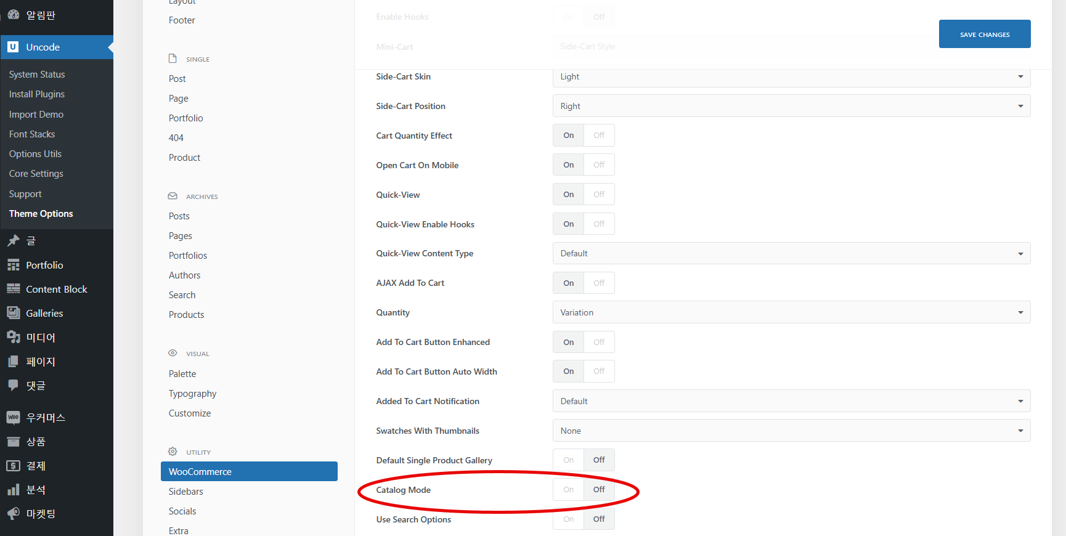Open Core Settings submenu item
This screenshot has height=536, width=1066.
(x=36, y=174)
